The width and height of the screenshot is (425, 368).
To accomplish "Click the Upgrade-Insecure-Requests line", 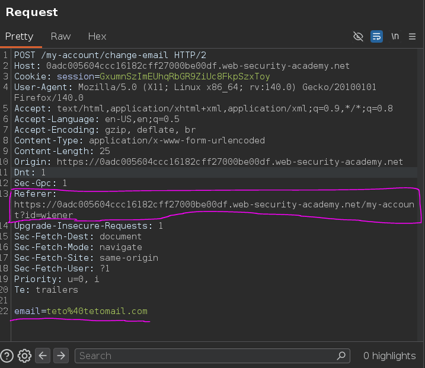I will pyautogui.click(x=88, y=226).
